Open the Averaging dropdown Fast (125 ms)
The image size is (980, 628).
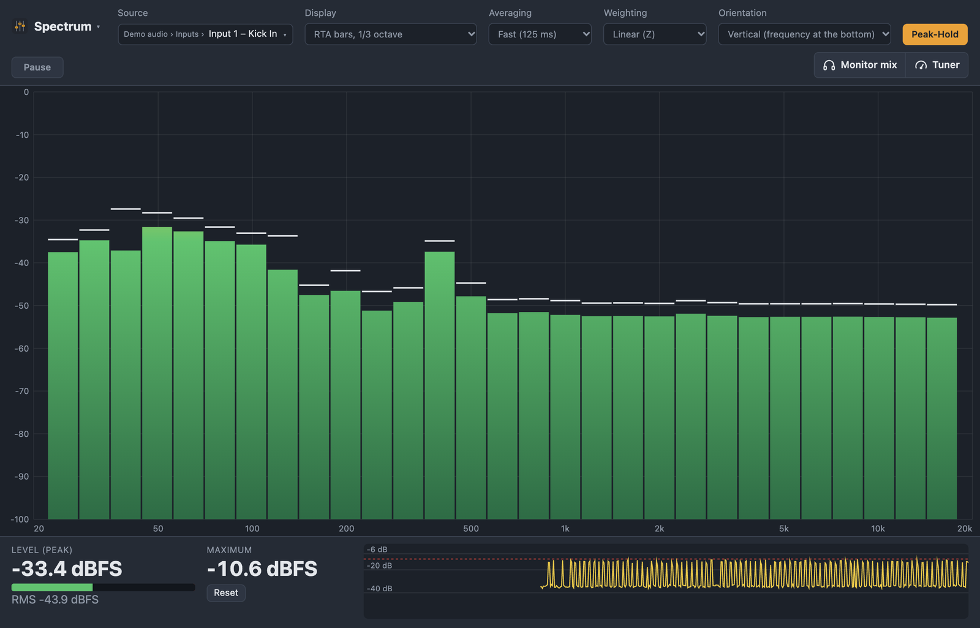(x=540, y=34)
